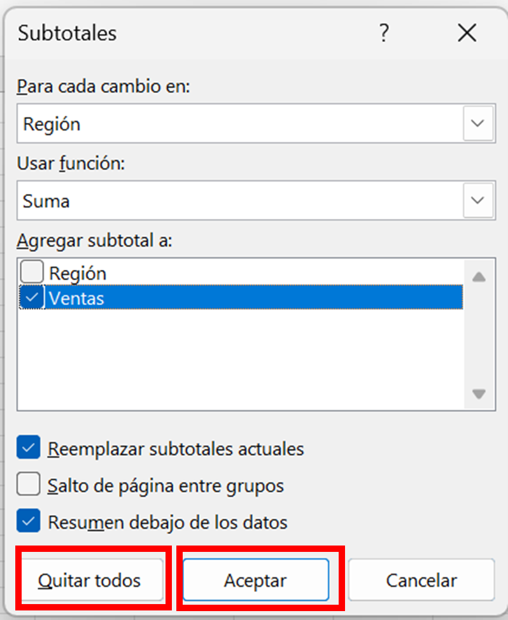Toggle 'Reemplazar subtotales actuales' checkbox

click(x=29, y=448)
